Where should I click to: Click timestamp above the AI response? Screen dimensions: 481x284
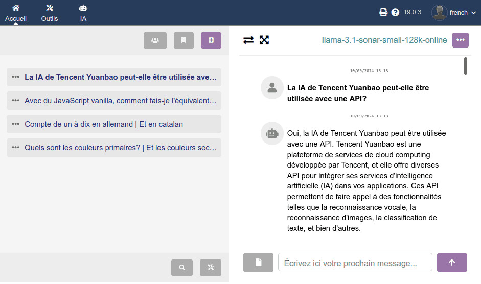369,116
